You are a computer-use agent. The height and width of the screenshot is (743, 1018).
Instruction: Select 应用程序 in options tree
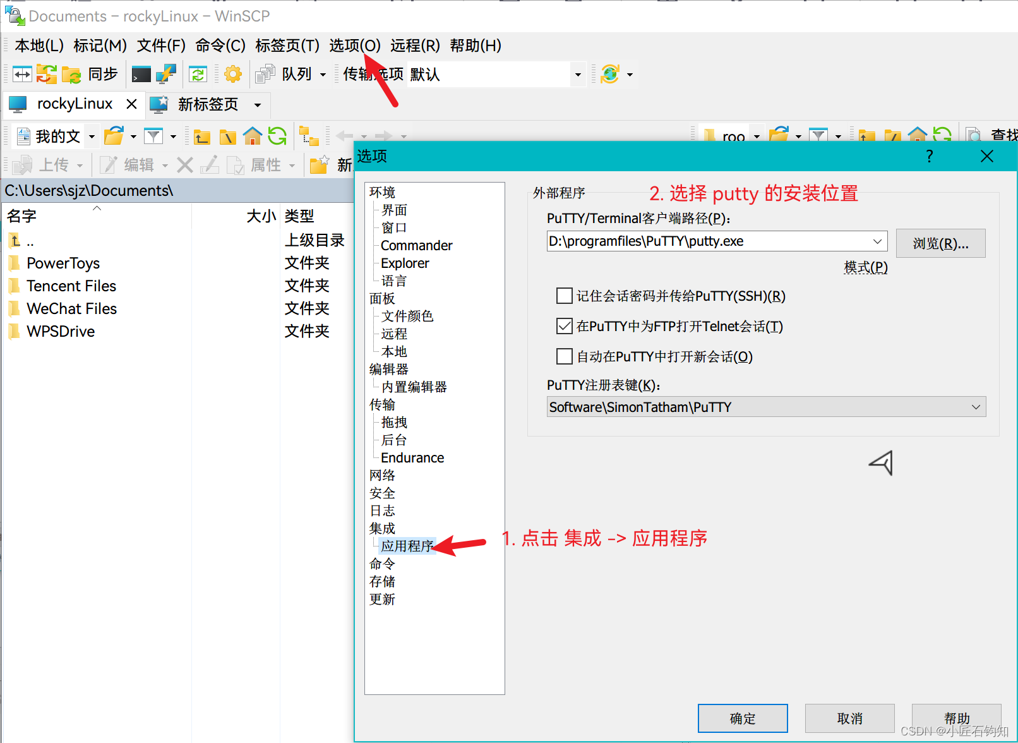click(x=407, y=546)
